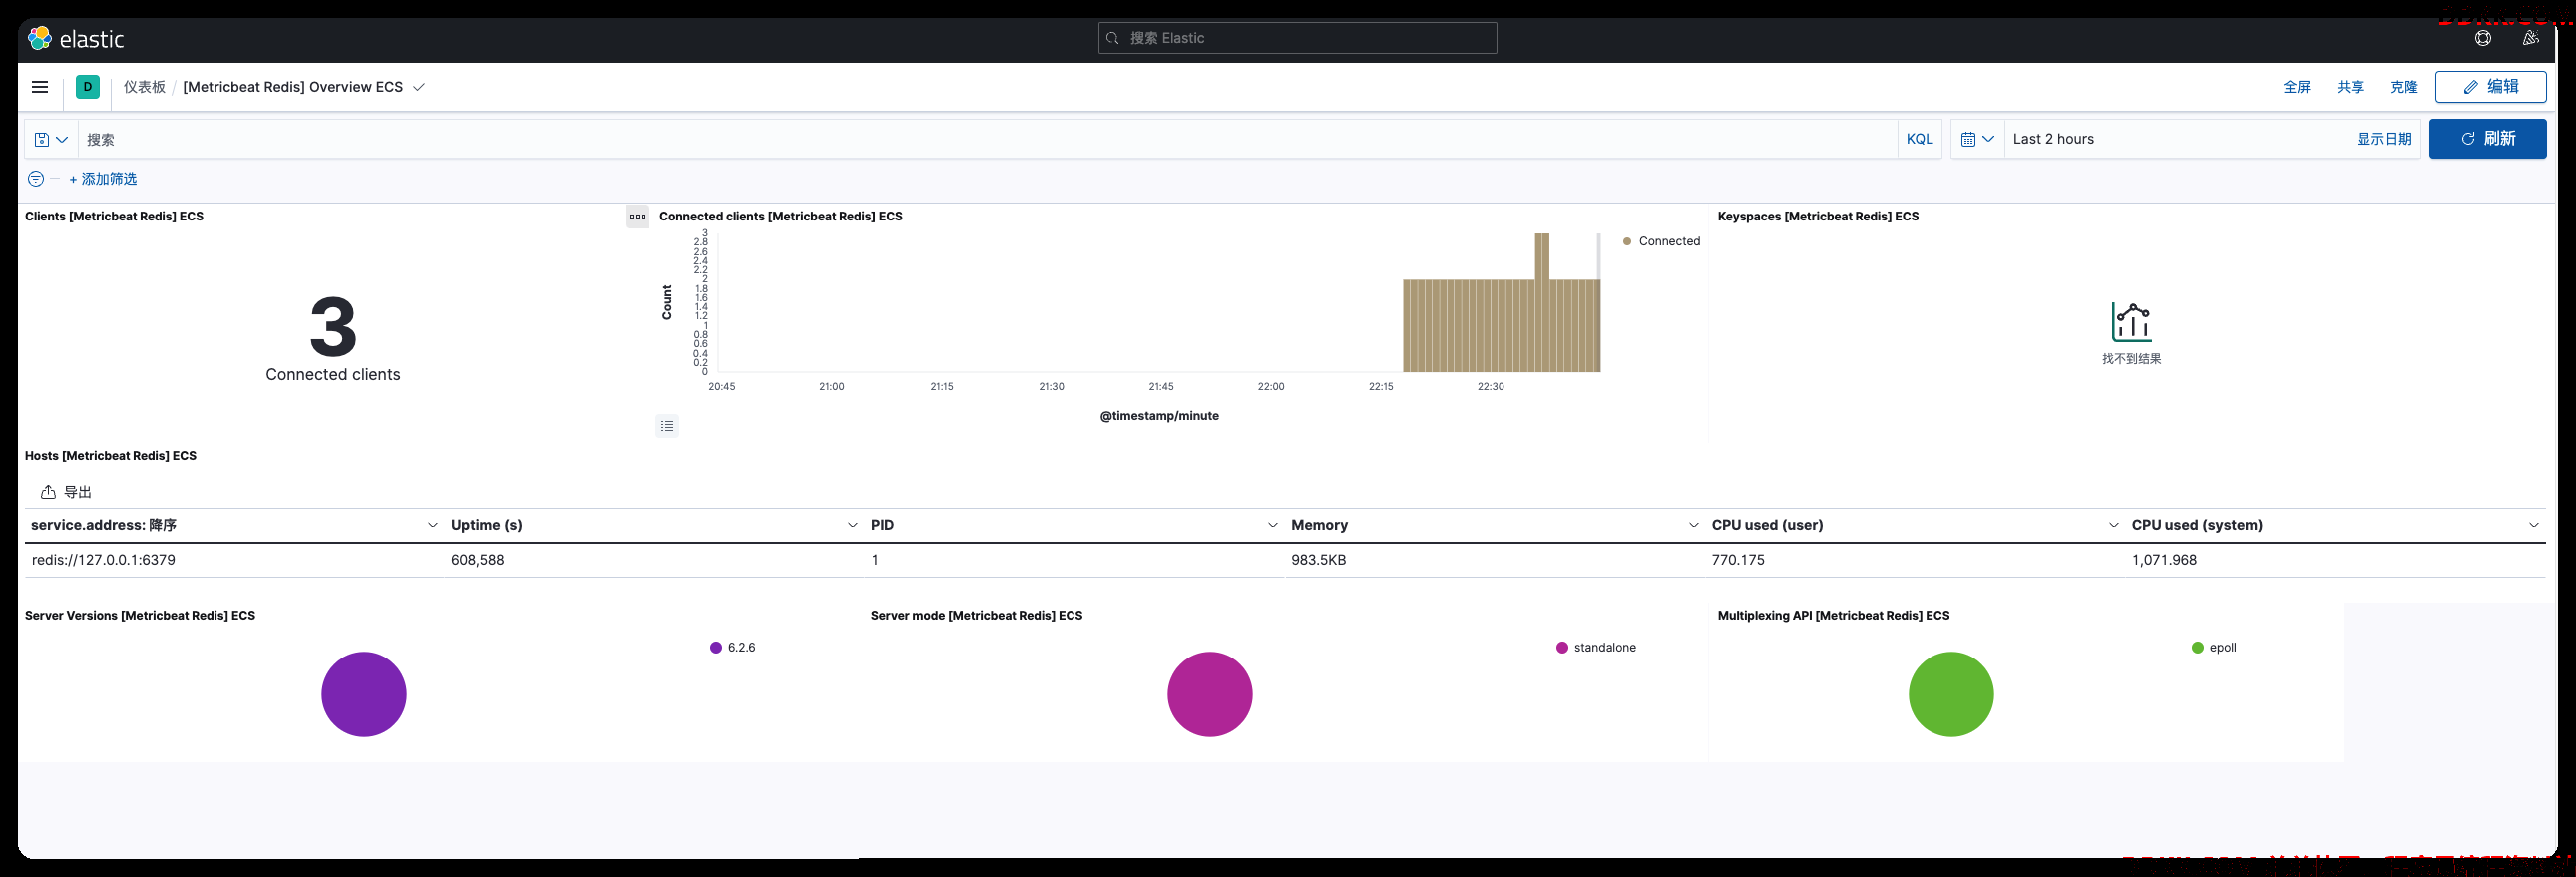Open the help menu icon

[x=2483, y=38]
